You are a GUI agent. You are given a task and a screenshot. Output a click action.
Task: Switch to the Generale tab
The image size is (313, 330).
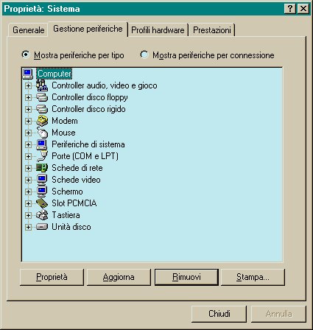28,30
